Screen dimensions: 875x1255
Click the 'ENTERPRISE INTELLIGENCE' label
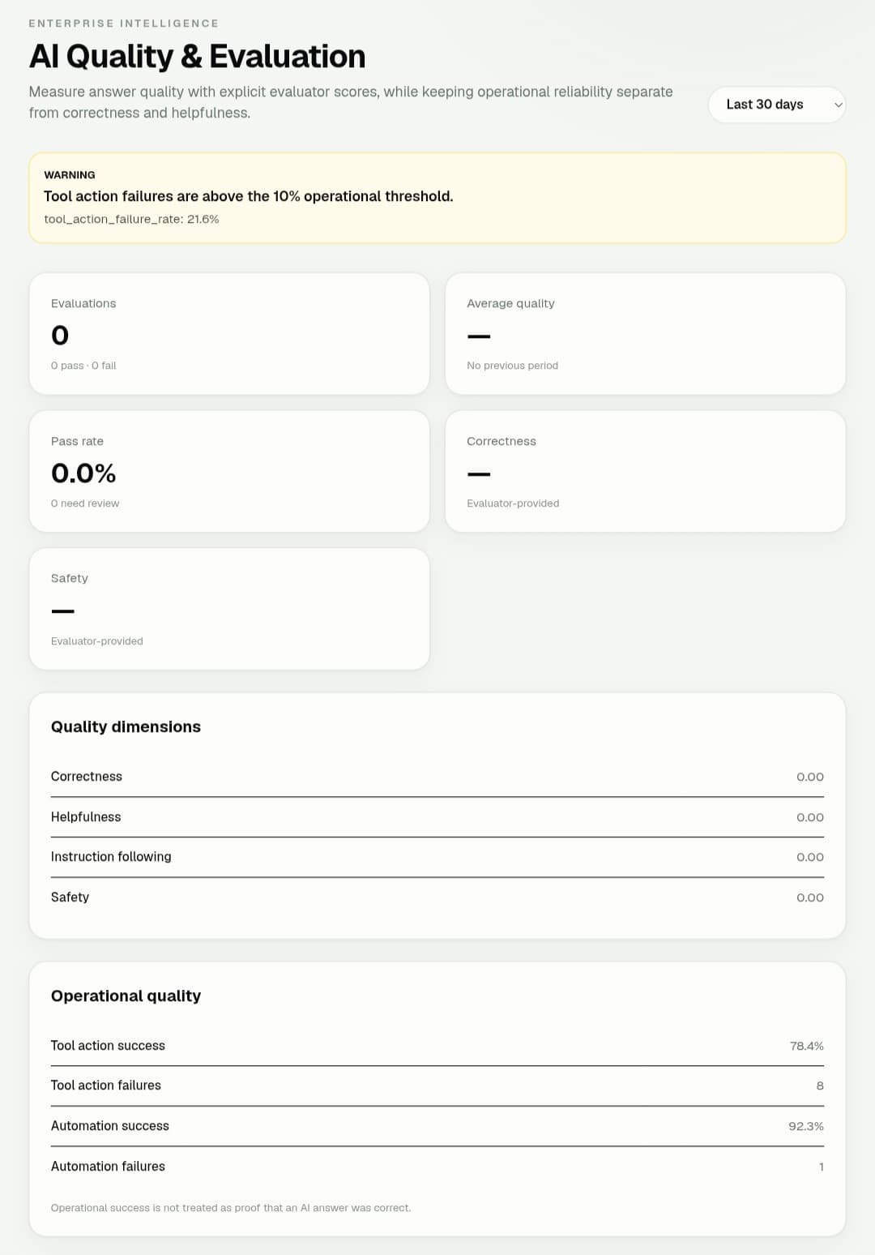pyautogui.click(x=123, y=24)
